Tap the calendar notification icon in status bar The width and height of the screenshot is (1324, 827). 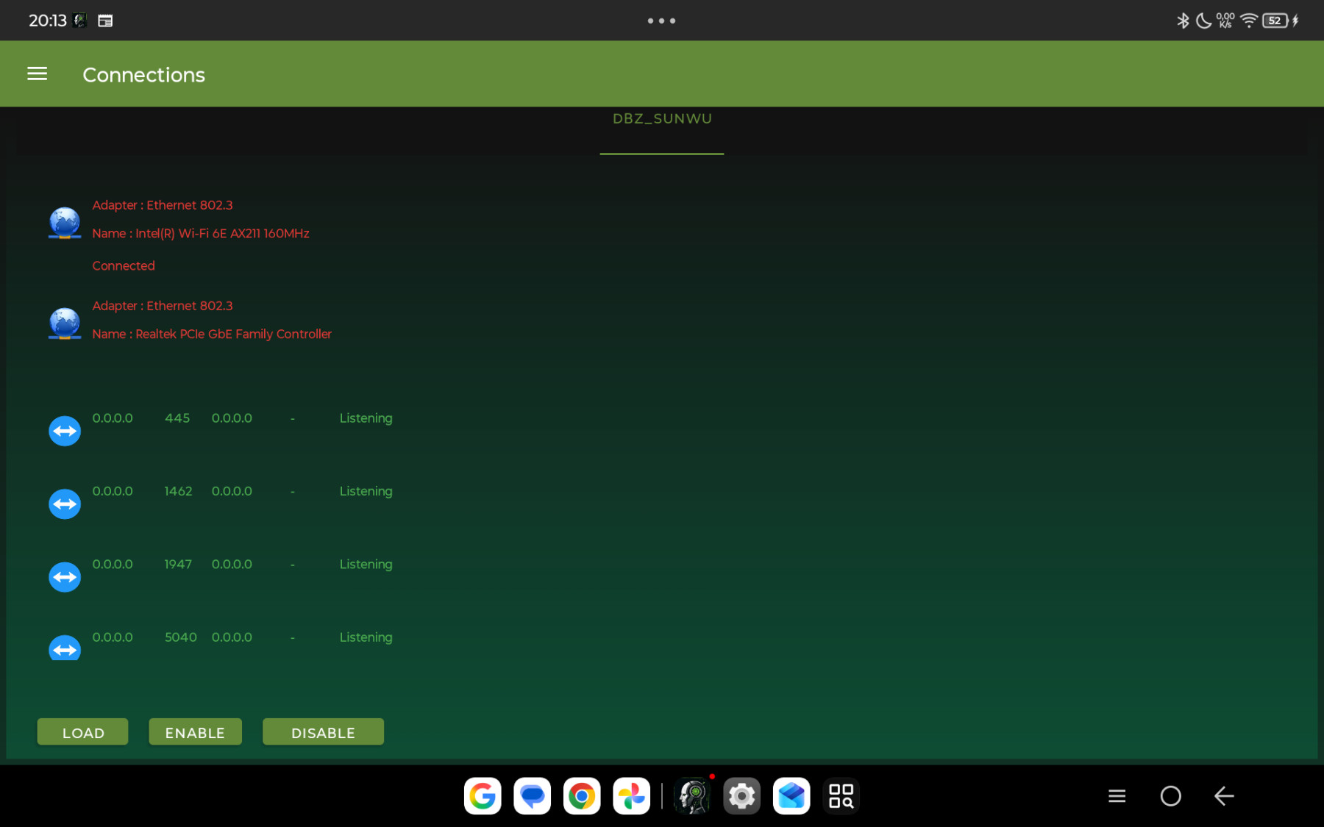(105, 21)
